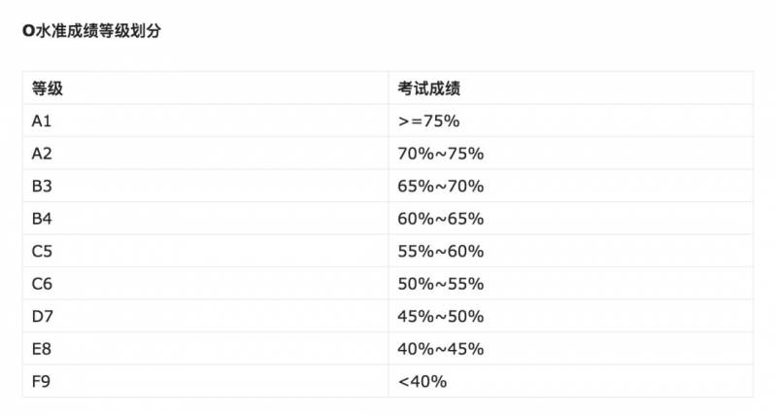Click the "60%~65%" score cell
The image size is (777, 416).
click(440, 219)
